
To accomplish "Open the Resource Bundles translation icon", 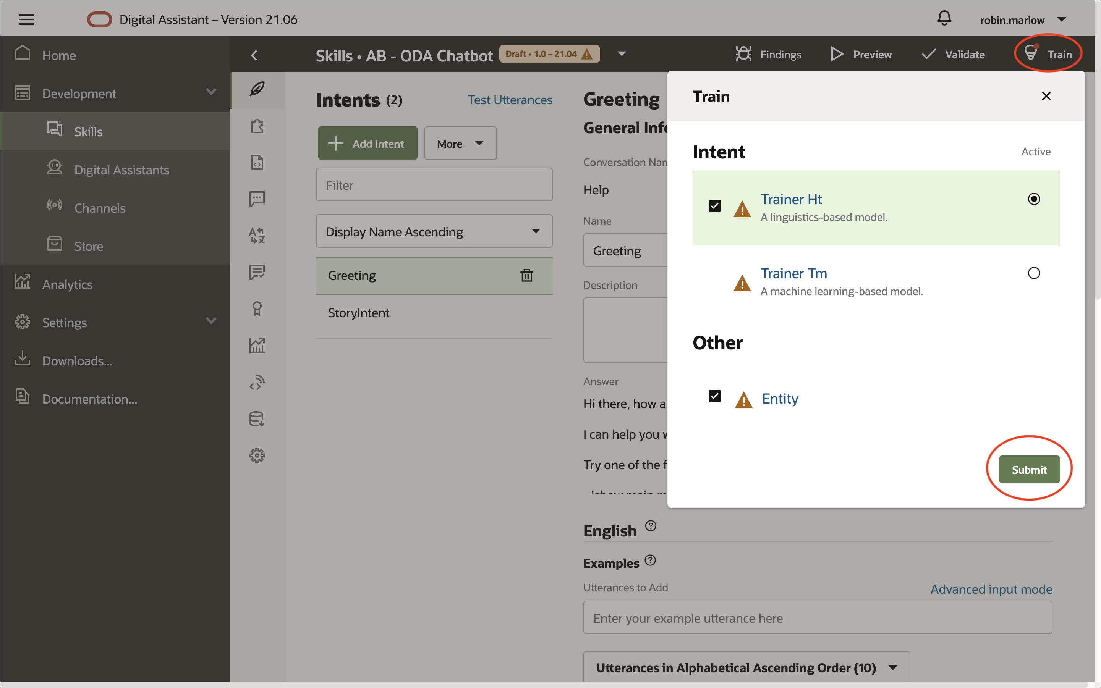I will (257, 235).
